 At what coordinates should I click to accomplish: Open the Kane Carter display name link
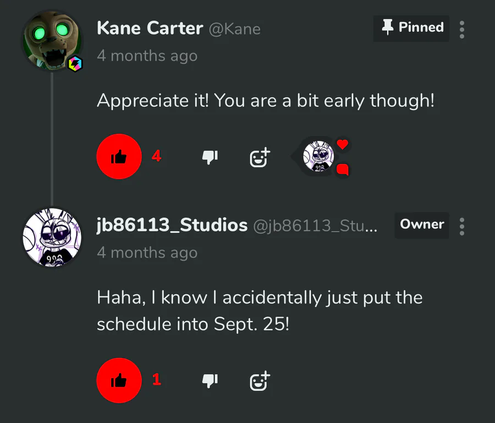pos(150,29)
